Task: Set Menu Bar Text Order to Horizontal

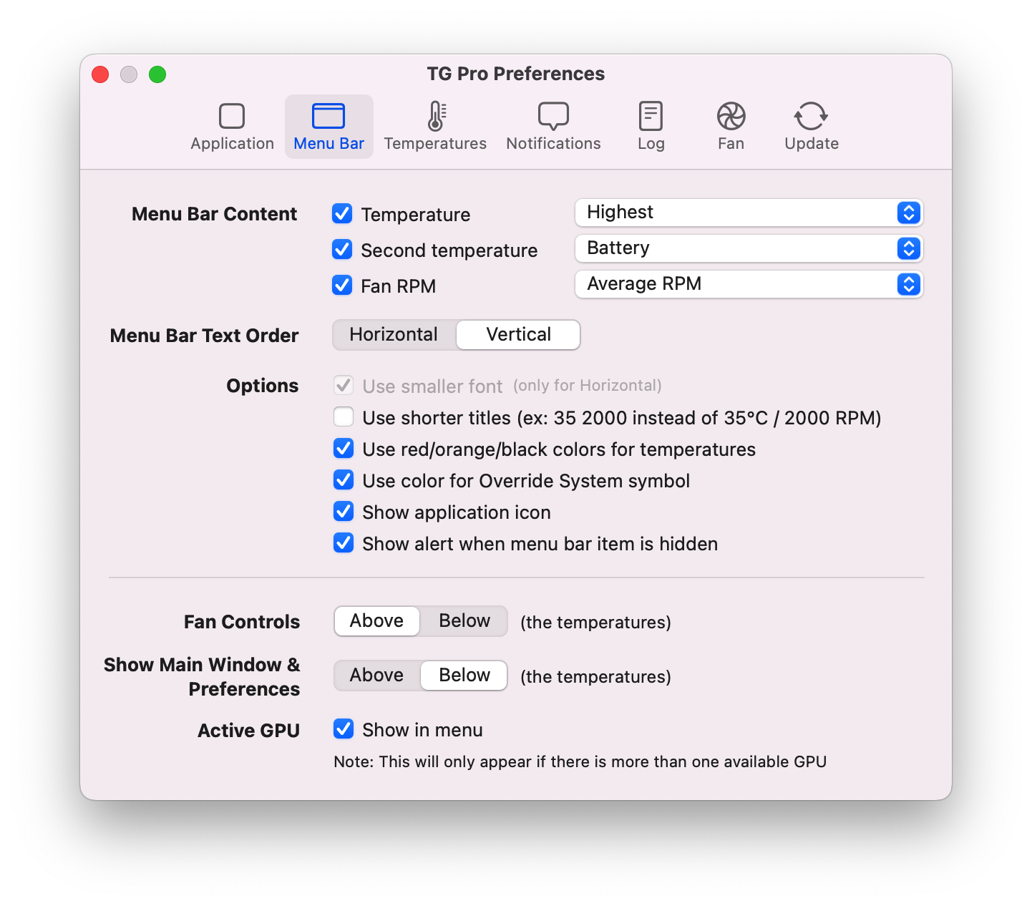Action: (x=394, y=334)
